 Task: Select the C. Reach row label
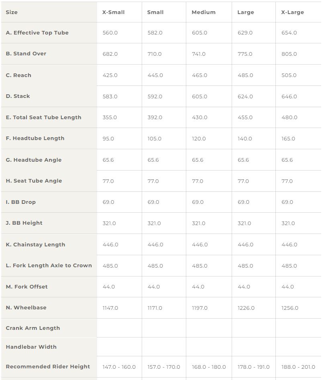(18, 75)
